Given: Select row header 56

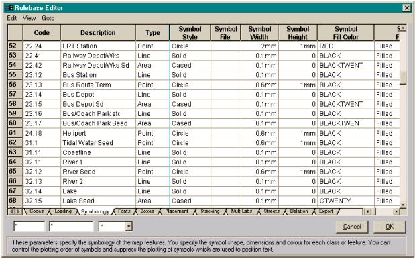Looking at the screenshot, I should [15, 85].
